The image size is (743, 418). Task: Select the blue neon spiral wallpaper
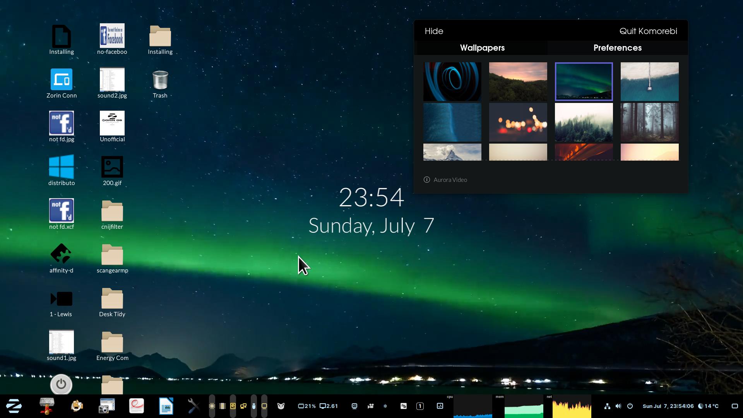(x=452, y=82)
